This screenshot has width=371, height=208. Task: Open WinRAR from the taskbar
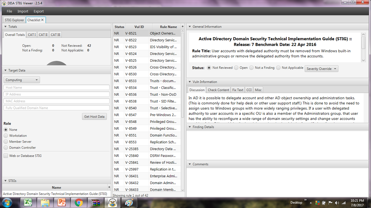click(96, 203)
